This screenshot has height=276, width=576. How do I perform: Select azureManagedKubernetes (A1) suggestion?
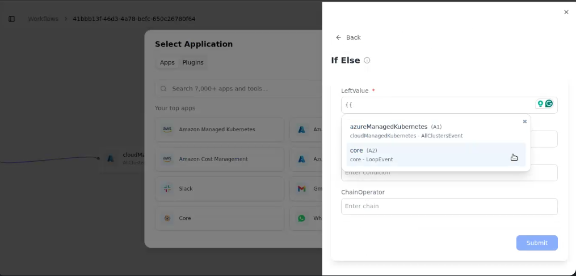[436, 131]
